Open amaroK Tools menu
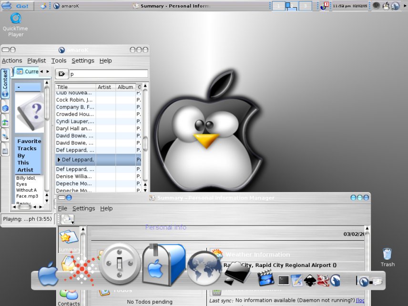This screenshot has width=408, height=306. 59,61
